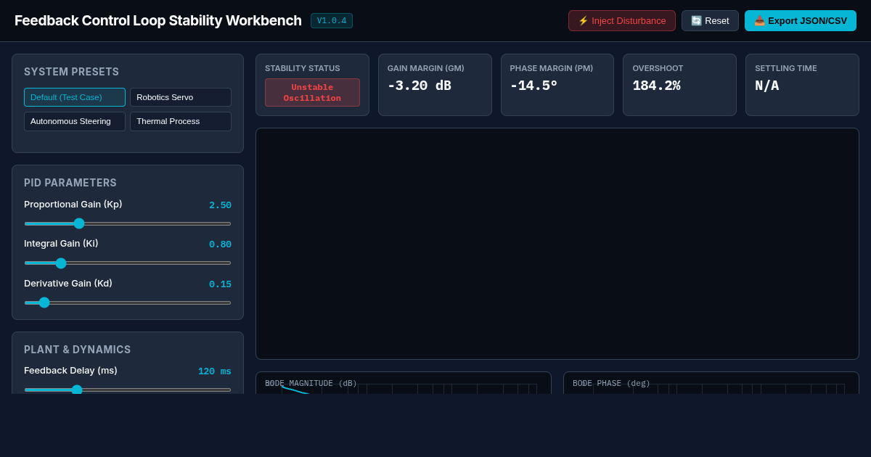Click the Kp value 2.50
Viewport: 871px width, 457px height.
point(220,205)
